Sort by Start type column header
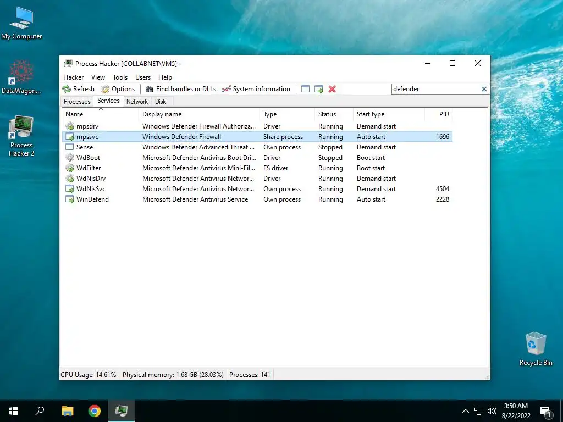Image resolution: width=563 pixels, height=422 pixels. click(389, 114)
